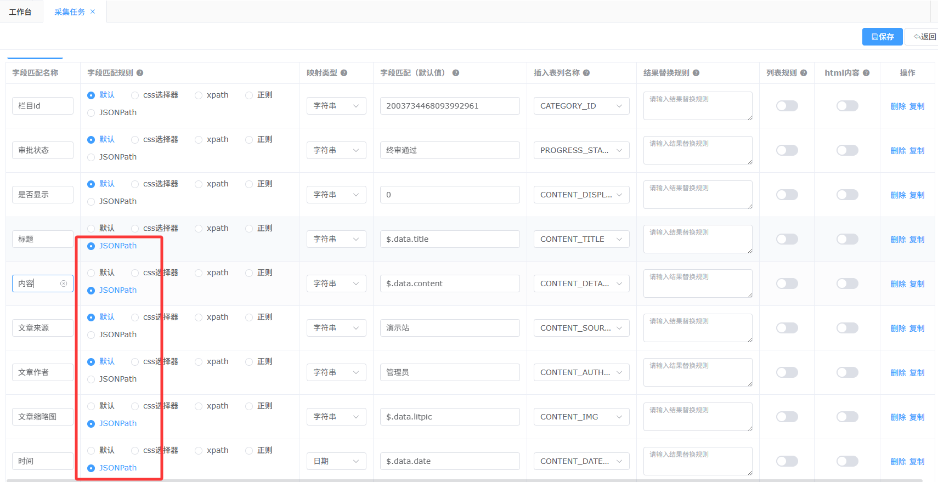The image size is (938, 482).
Task: Clear the 内容 field with its clear icon
Action: pyautogui.click(x=64, y=283)
